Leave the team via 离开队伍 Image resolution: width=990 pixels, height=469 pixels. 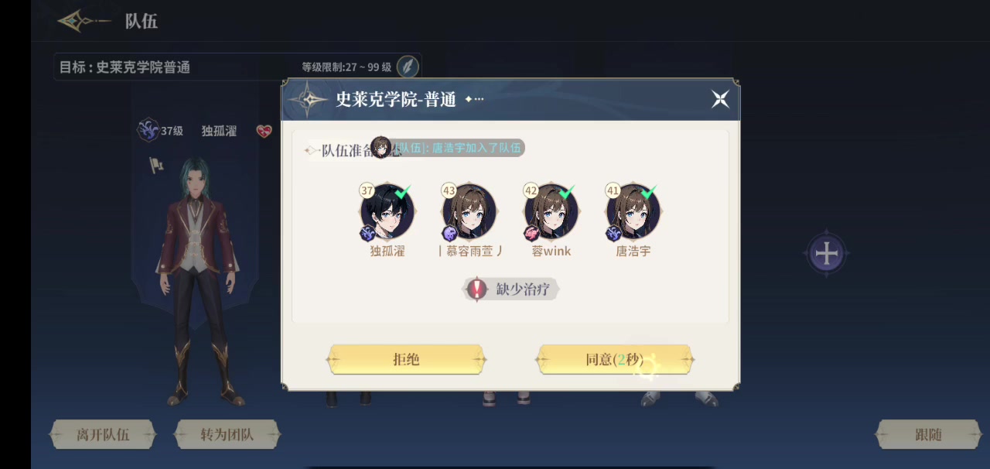point(103,435)
